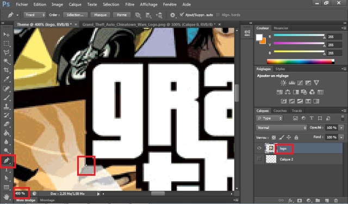Switch to the Grand_Theft_Auto_Chinatown_Wars_Logo.png document tab
The width and height of the screenshot is (348, 204).
coord(148,24)
